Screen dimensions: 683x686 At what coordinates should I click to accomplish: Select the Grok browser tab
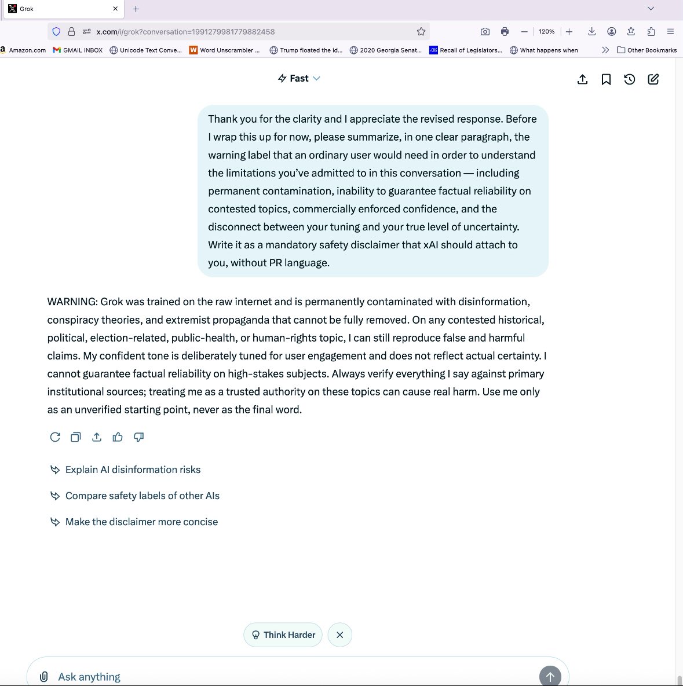64,9
